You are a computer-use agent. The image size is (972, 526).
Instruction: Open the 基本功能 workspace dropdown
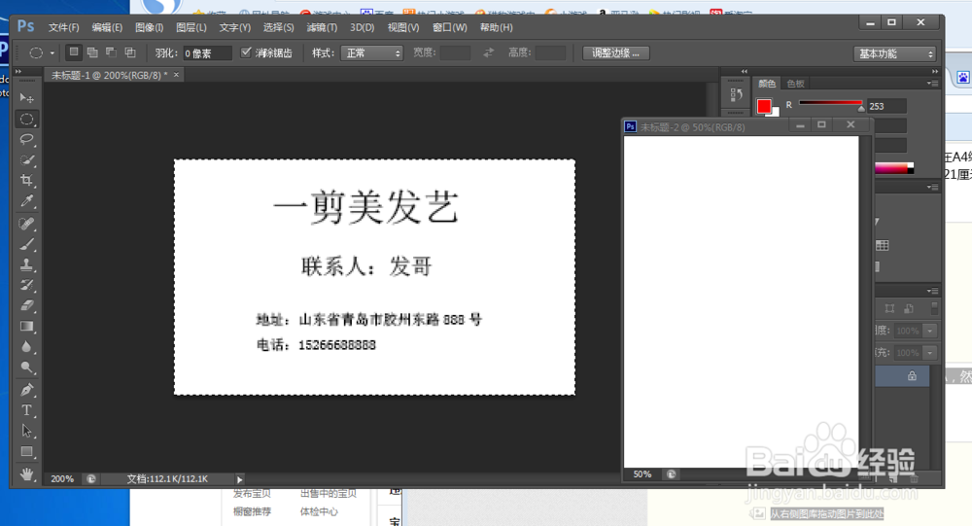tap(894, 54)
